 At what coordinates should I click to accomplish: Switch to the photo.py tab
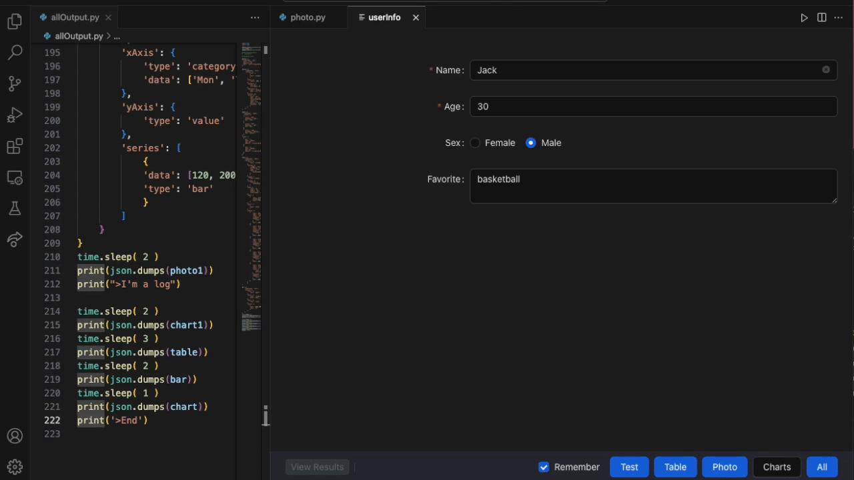308,17
